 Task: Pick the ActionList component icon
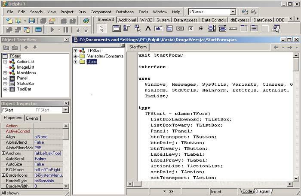click(x=276, y=28)
